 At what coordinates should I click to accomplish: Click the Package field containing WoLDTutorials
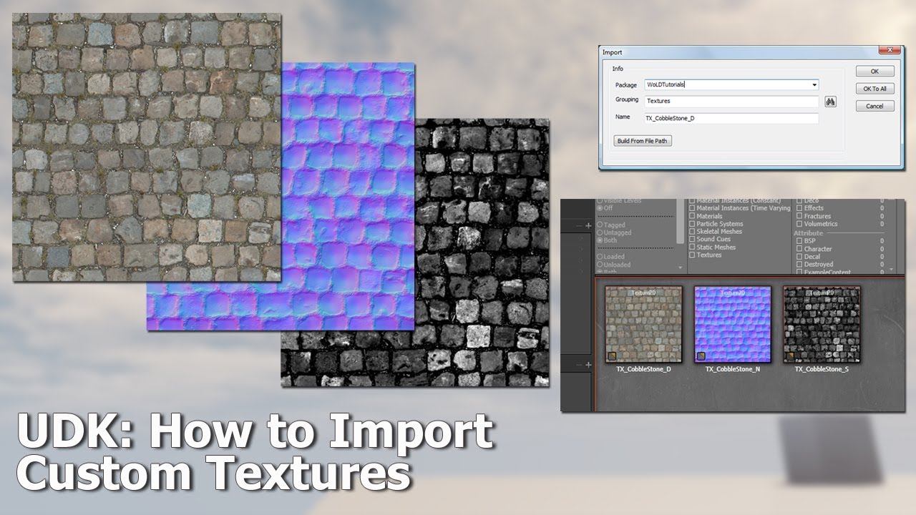(731, 84)
